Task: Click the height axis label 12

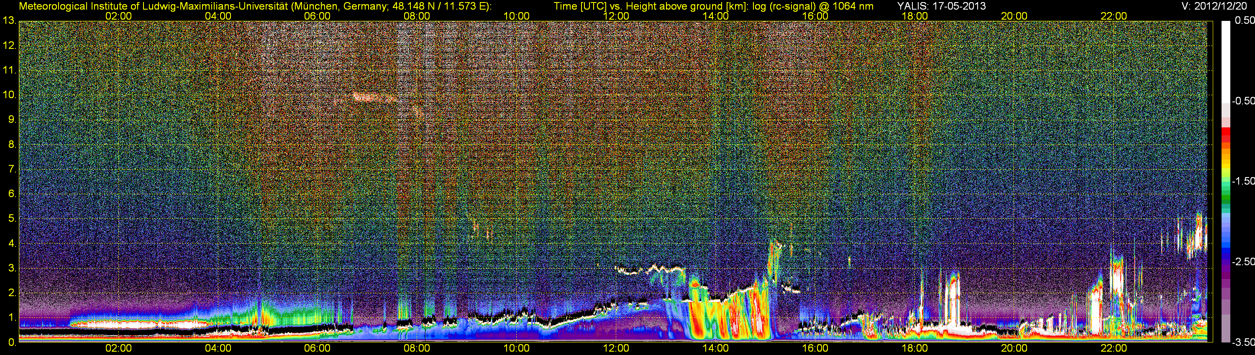Action: tap(9, 46)
